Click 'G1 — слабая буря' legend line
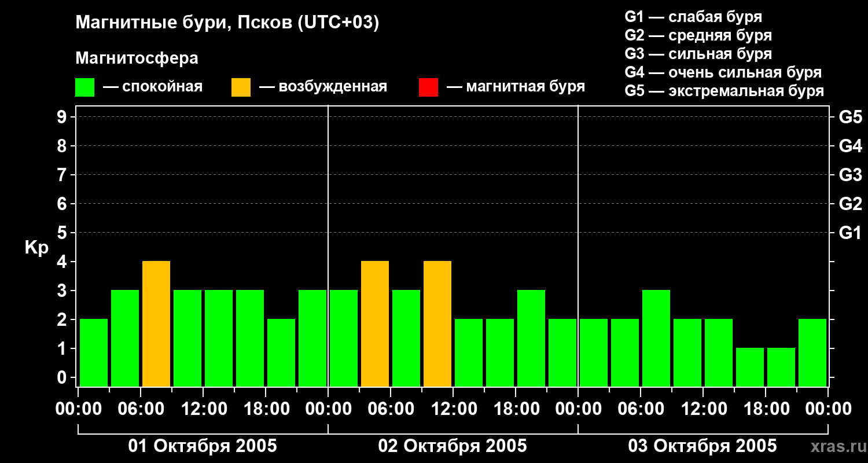Image resolution: width=868 pixels, height=463 pixels. click(x=693, y=16)
